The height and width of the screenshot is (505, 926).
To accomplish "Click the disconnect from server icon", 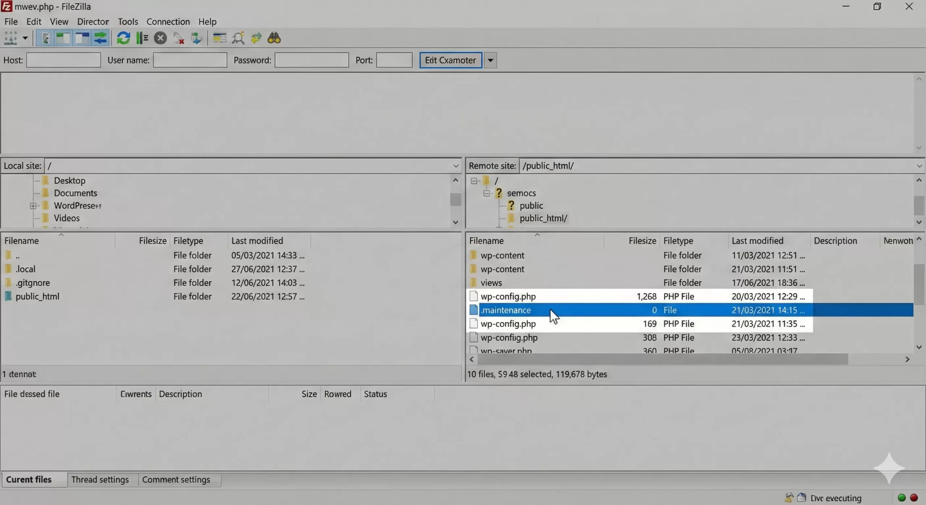I will coord(178,38).
